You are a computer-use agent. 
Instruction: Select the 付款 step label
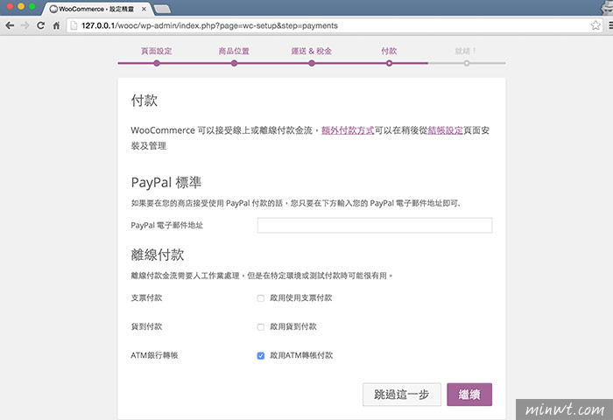pyautogui.click(x=389, y=51)
